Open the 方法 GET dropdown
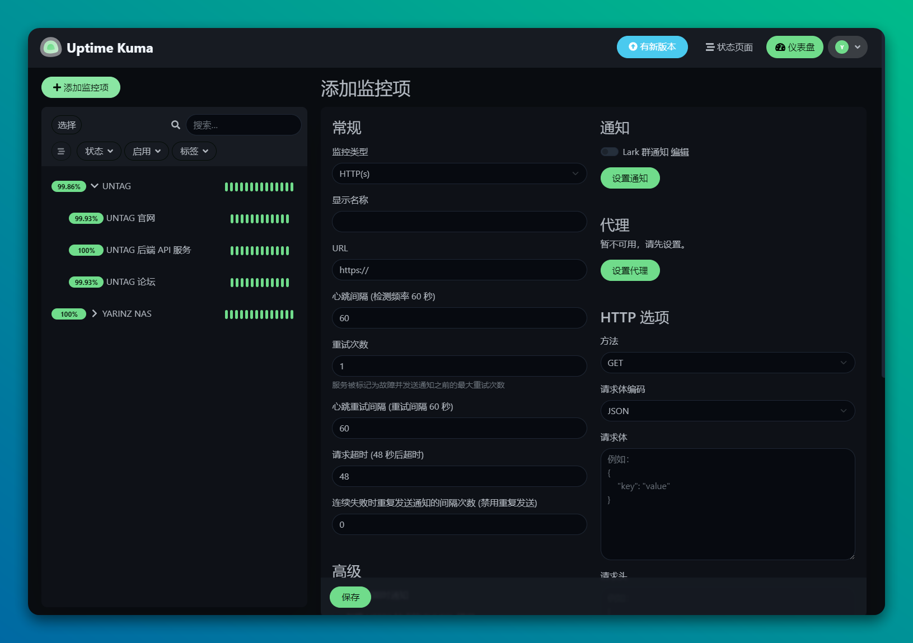Screen dimensions: 913x643 coord(727,363)
